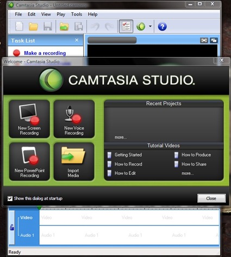The width and height of the screenshot is (231, 257).
Task: Open a project via the folder toolbar icon
Action: click(x=34, y=27)
